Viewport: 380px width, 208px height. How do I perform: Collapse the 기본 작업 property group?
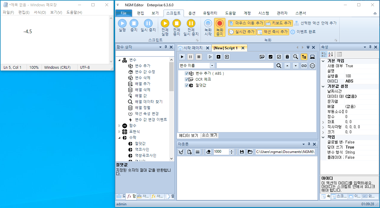(323, 61)
